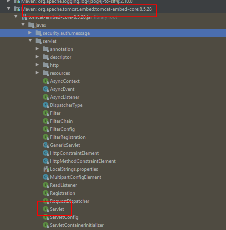Viewport: 226px width, 230px height.
Task: Select the AsyncEvent label
Action: [x=62, y=89]
